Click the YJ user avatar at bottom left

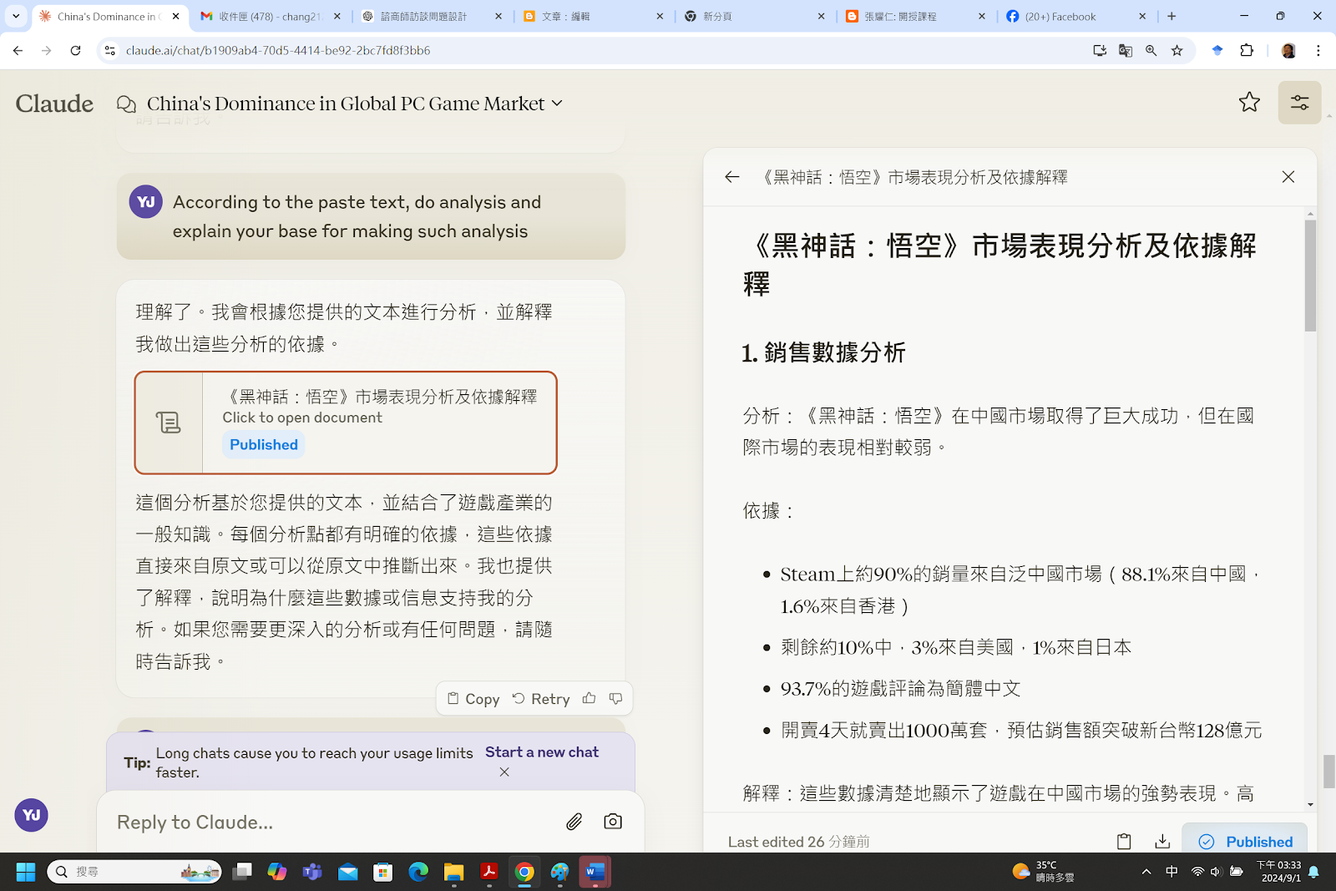32,815
